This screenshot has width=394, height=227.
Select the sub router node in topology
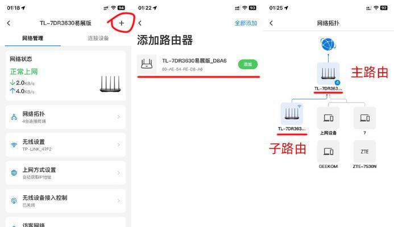click(292, 113)
